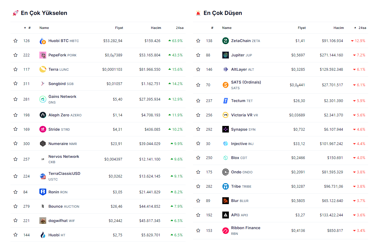The height and width of the screenshot is (242, 390).
Task: Click the Blur coin icon
Action: (x=225, y=201)
